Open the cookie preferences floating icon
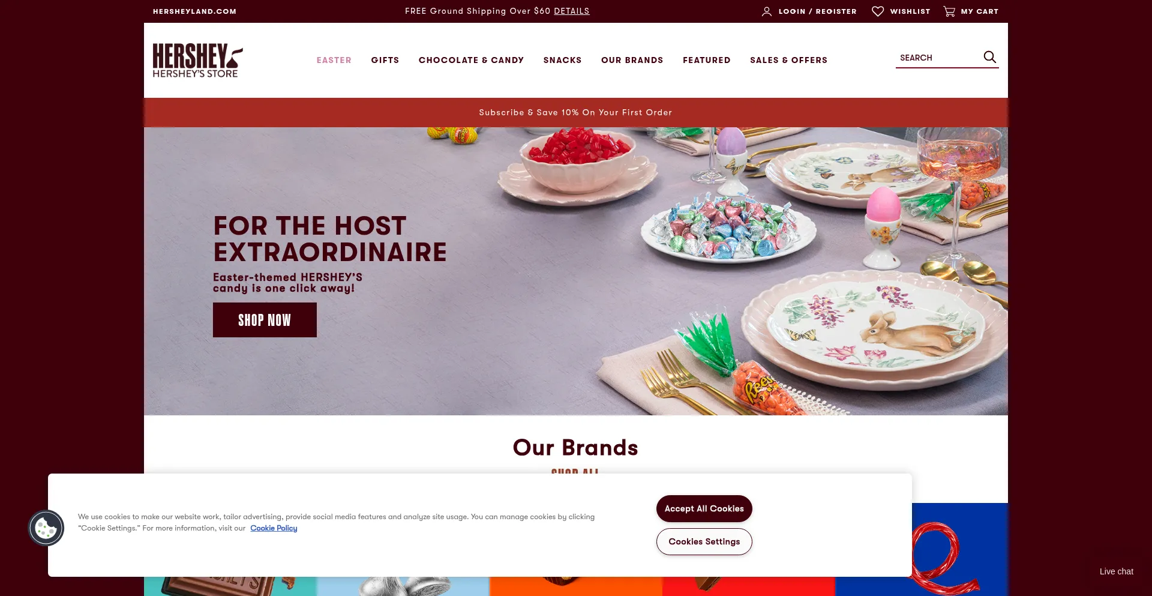1152x596 pixels. [x=46, y=528]
